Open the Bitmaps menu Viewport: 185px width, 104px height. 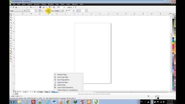coord(51,4)
